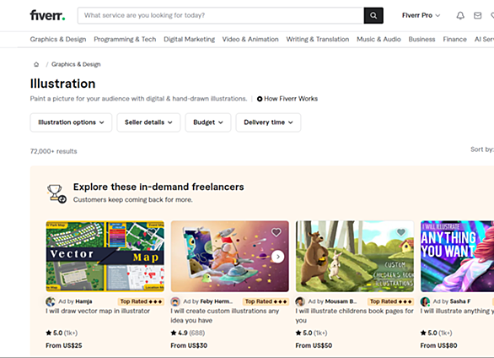Click seller name Feby Herm

(x=217, y=301)
